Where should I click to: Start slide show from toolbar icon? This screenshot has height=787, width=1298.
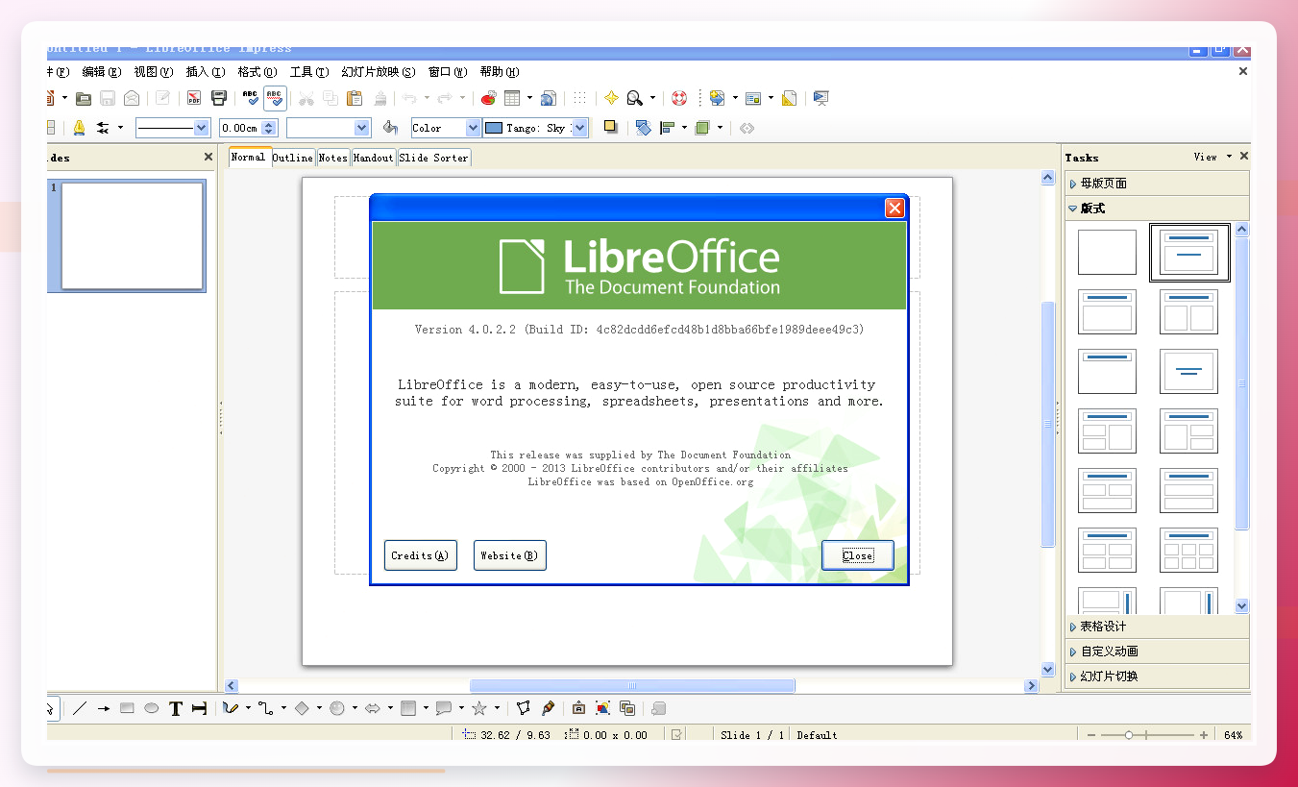(820, 98)
